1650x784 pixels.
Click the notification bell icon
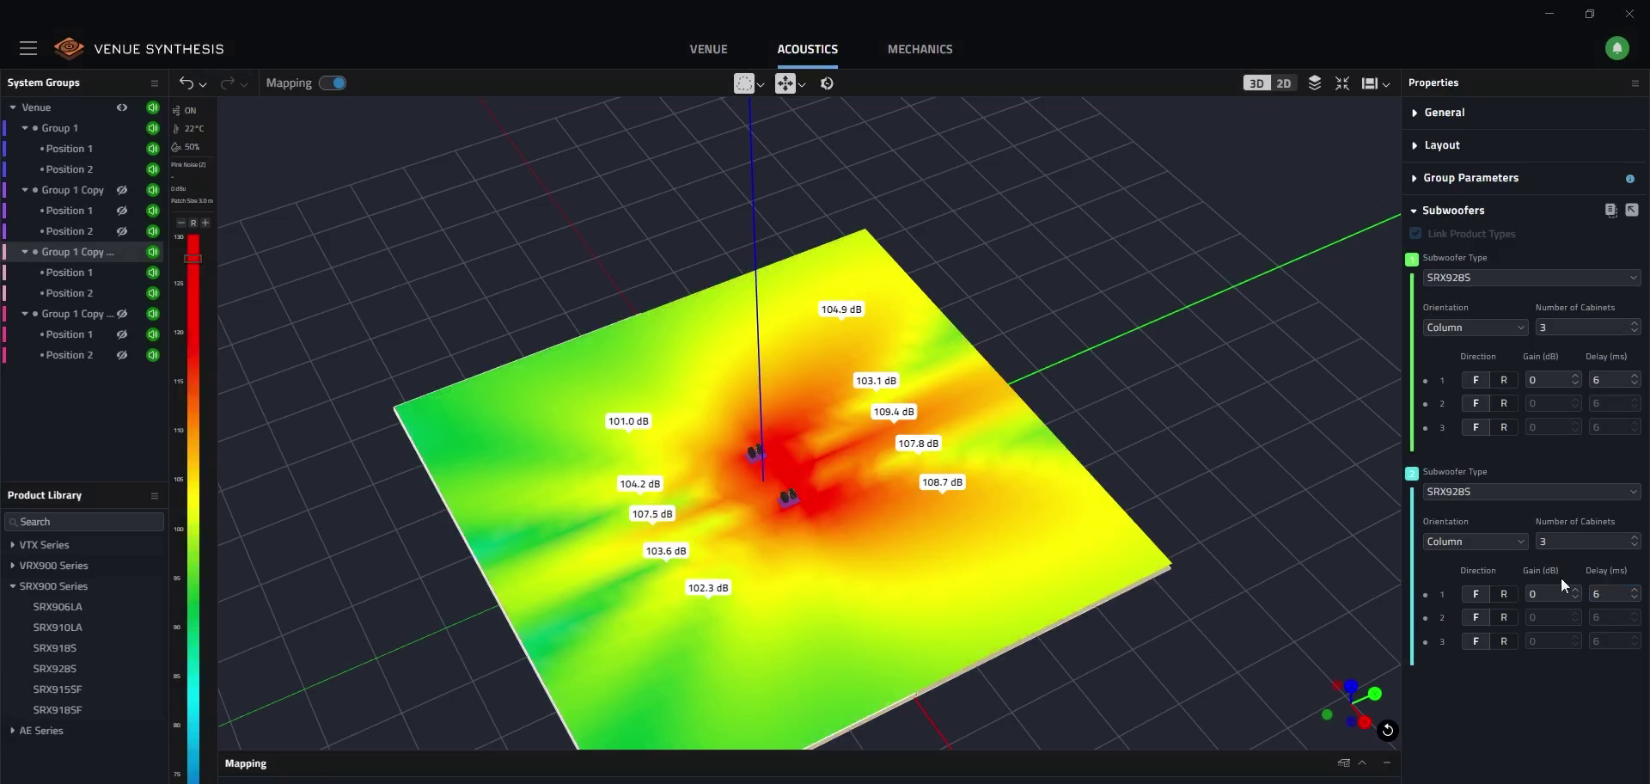tap(1616, 49)
